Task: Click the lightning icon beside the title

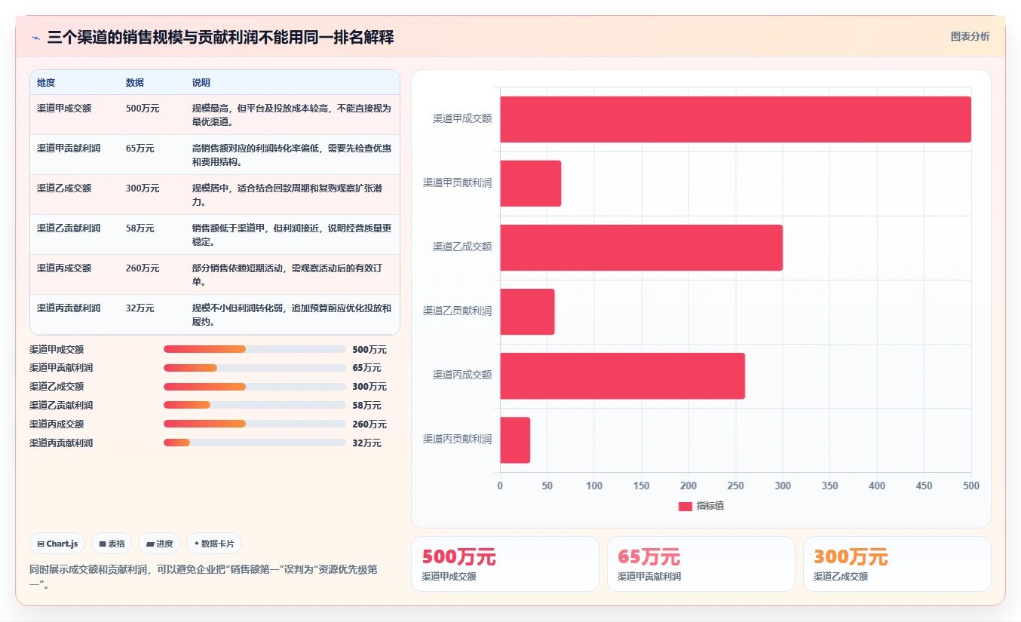Action: (35, 38)
